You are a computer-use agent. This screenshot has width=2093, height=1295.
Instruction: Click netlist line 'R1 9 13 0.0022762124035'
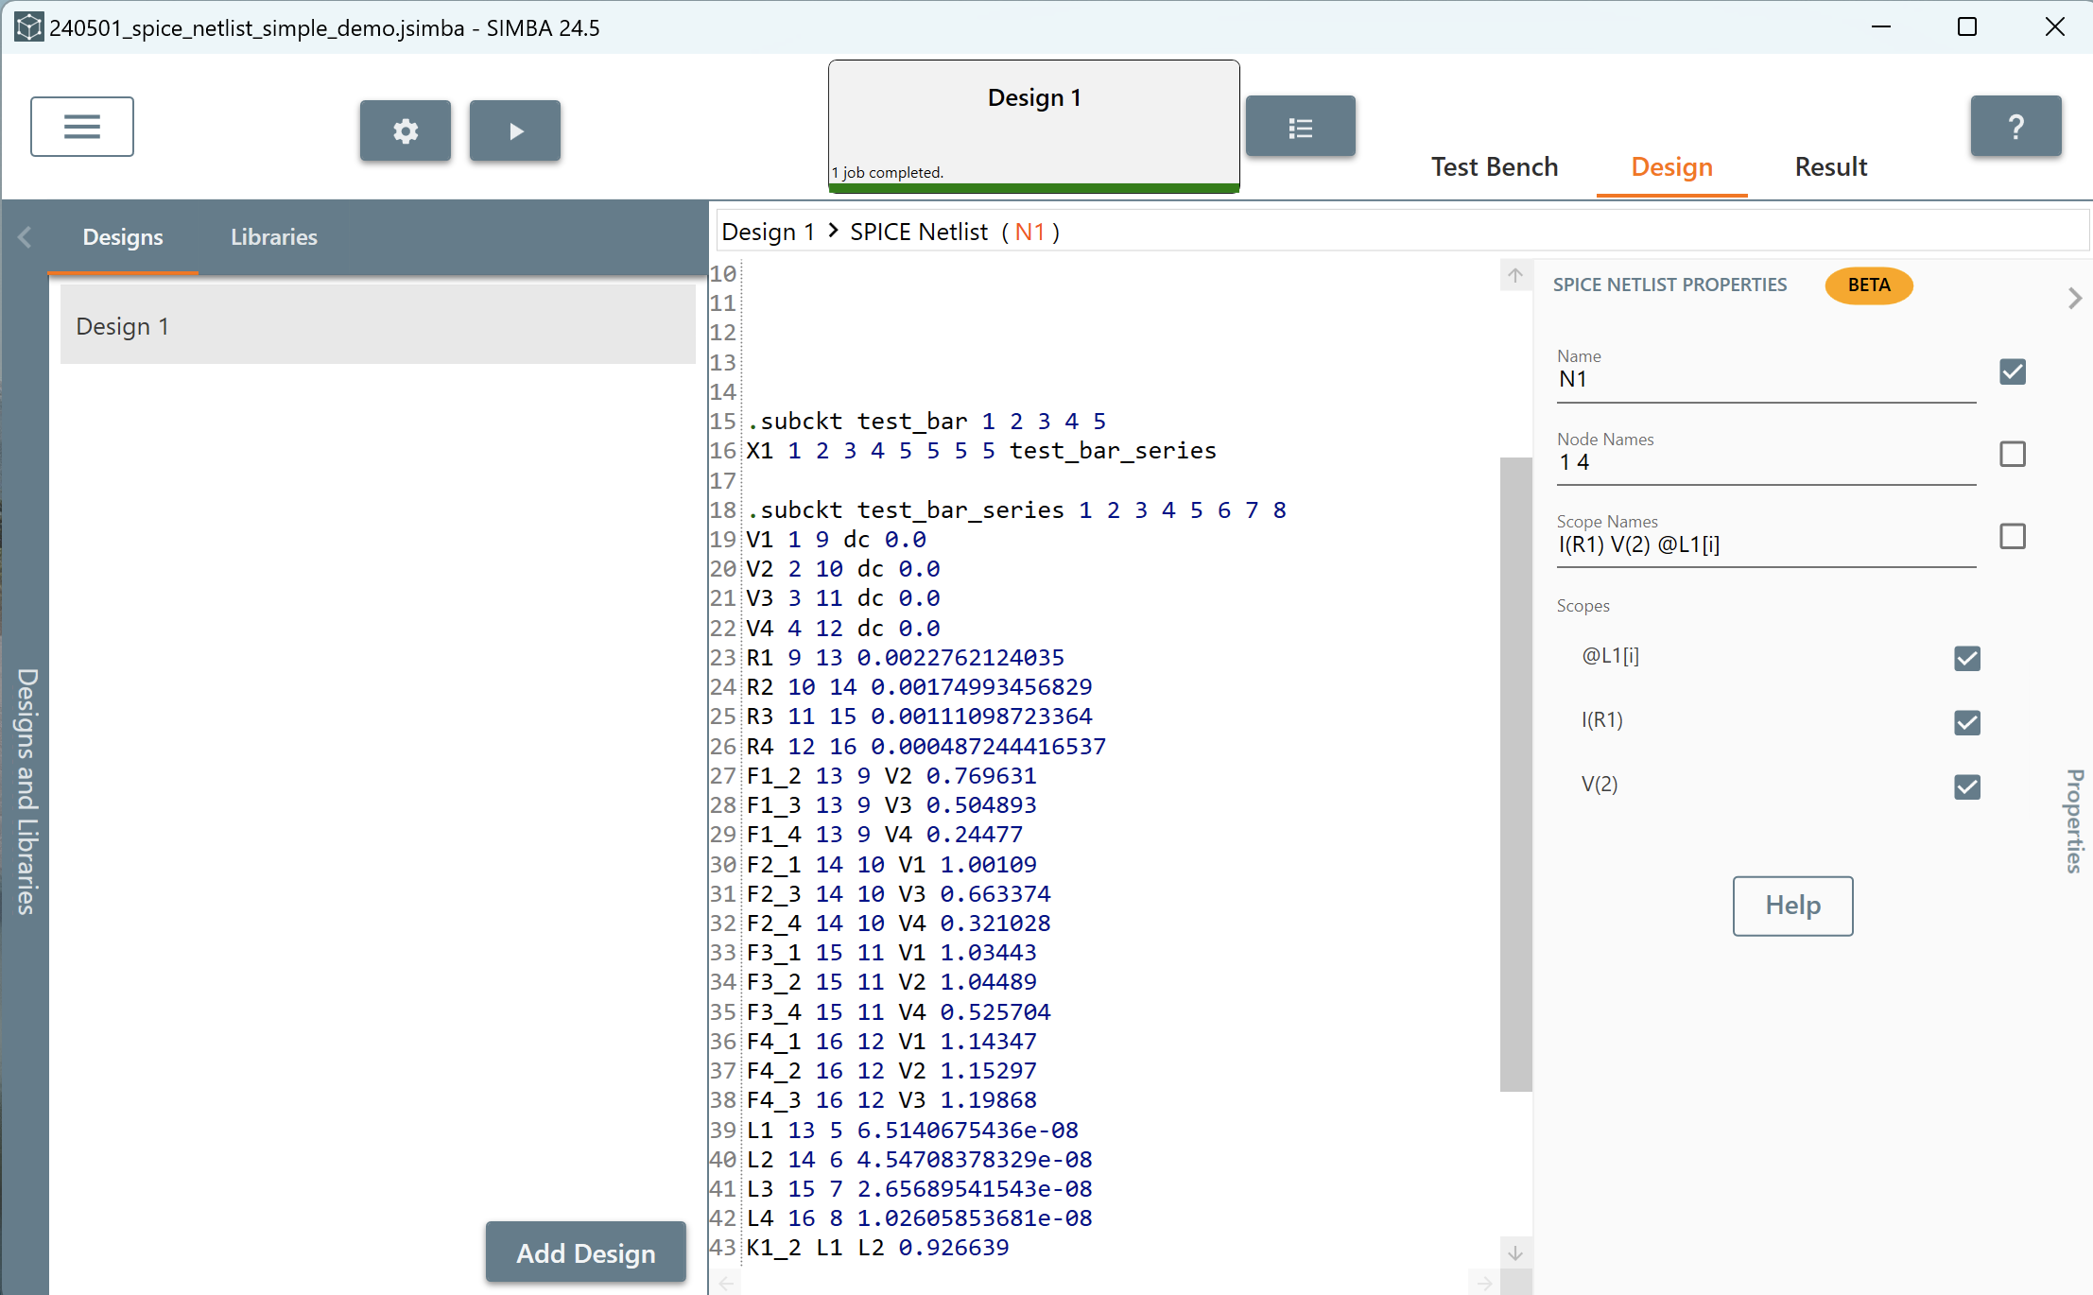pyautogui.click(x=906, y=657)
